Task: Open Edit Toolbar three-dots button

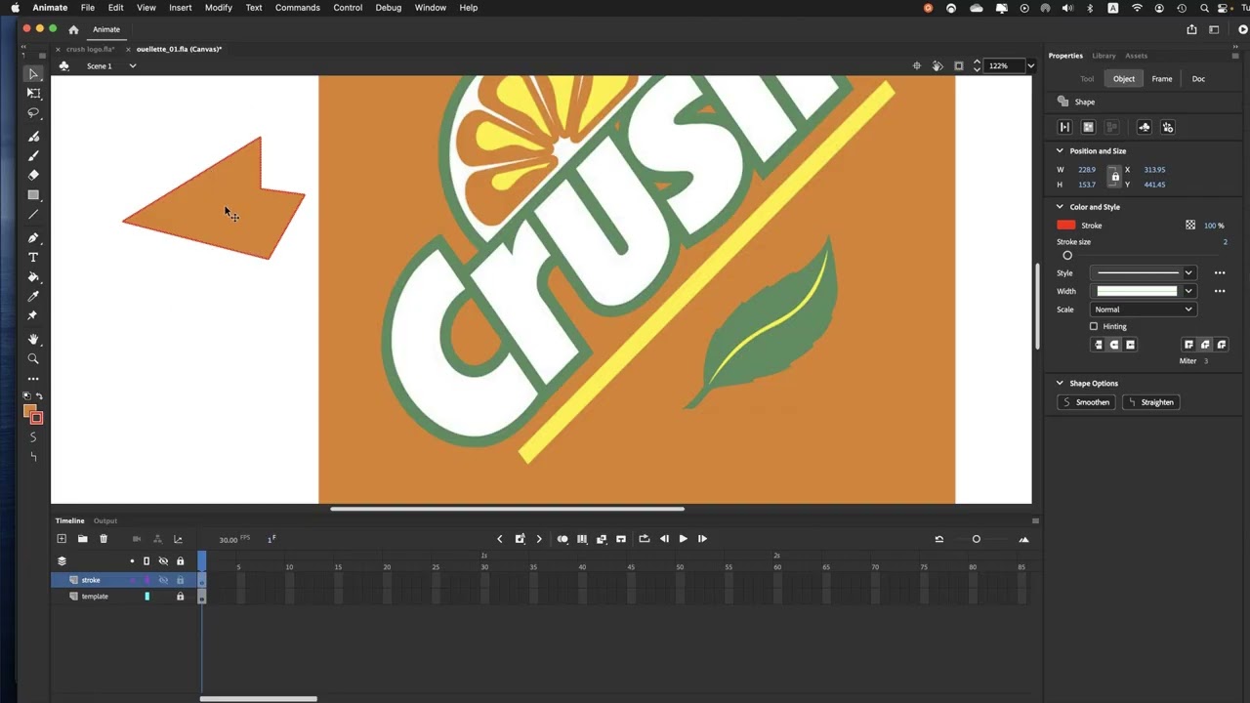Action: (x=33, y=379)
